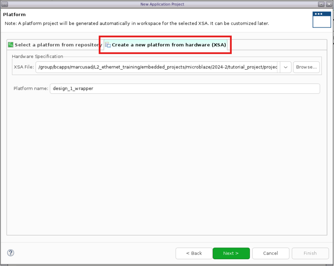The height and width of the screenshot is (266, 334).
Task: Close the New Application Project dialog
Action: click(x=329, y=4)
